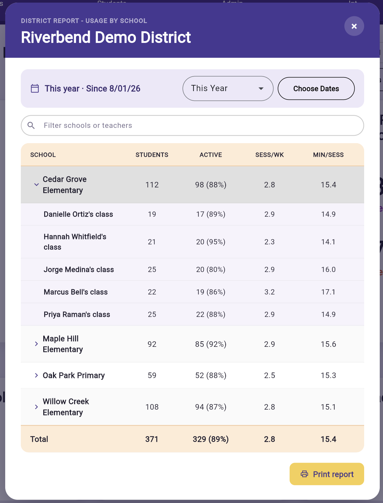Sort by the MIN/SESS column header
383x503 pixels.
coord(328,155)
